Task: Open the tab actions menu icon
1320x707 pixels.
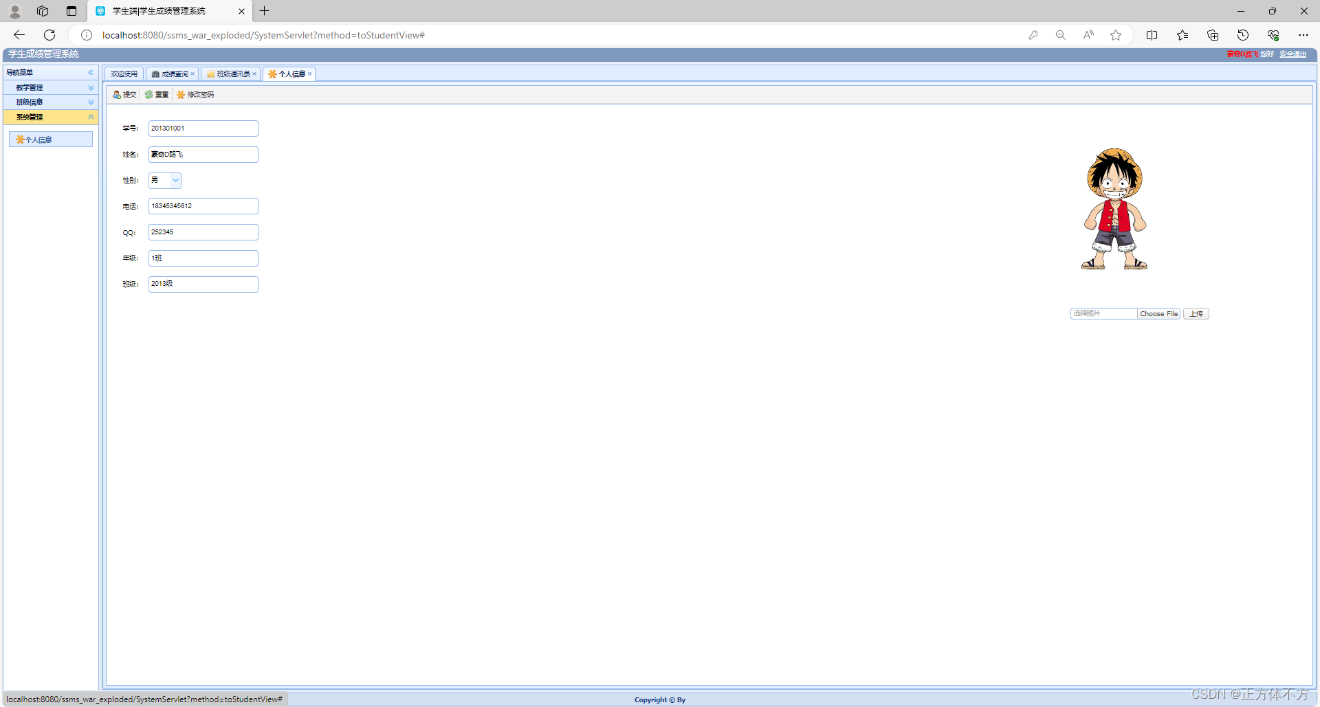Action: [71, 11]
